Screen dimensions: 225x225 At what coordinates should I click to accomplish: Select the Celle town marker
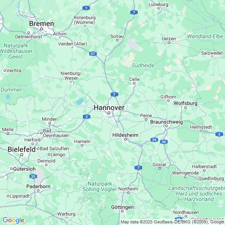click(134, 83)
